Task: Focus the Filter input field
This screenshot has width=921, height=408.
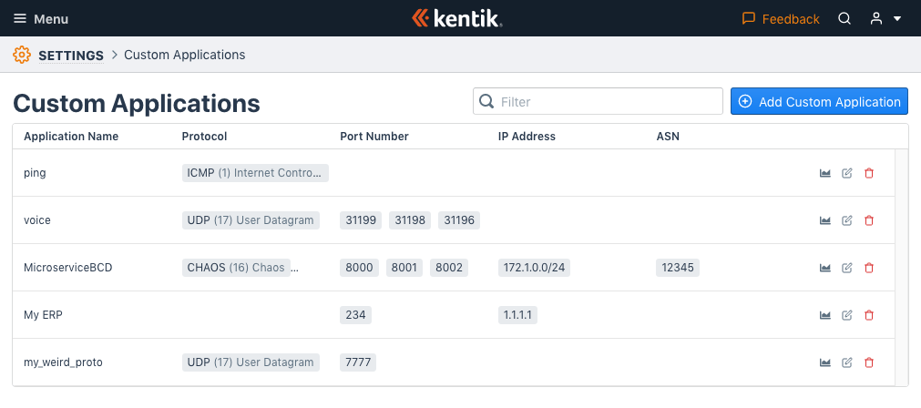Action: coord(598,101)
